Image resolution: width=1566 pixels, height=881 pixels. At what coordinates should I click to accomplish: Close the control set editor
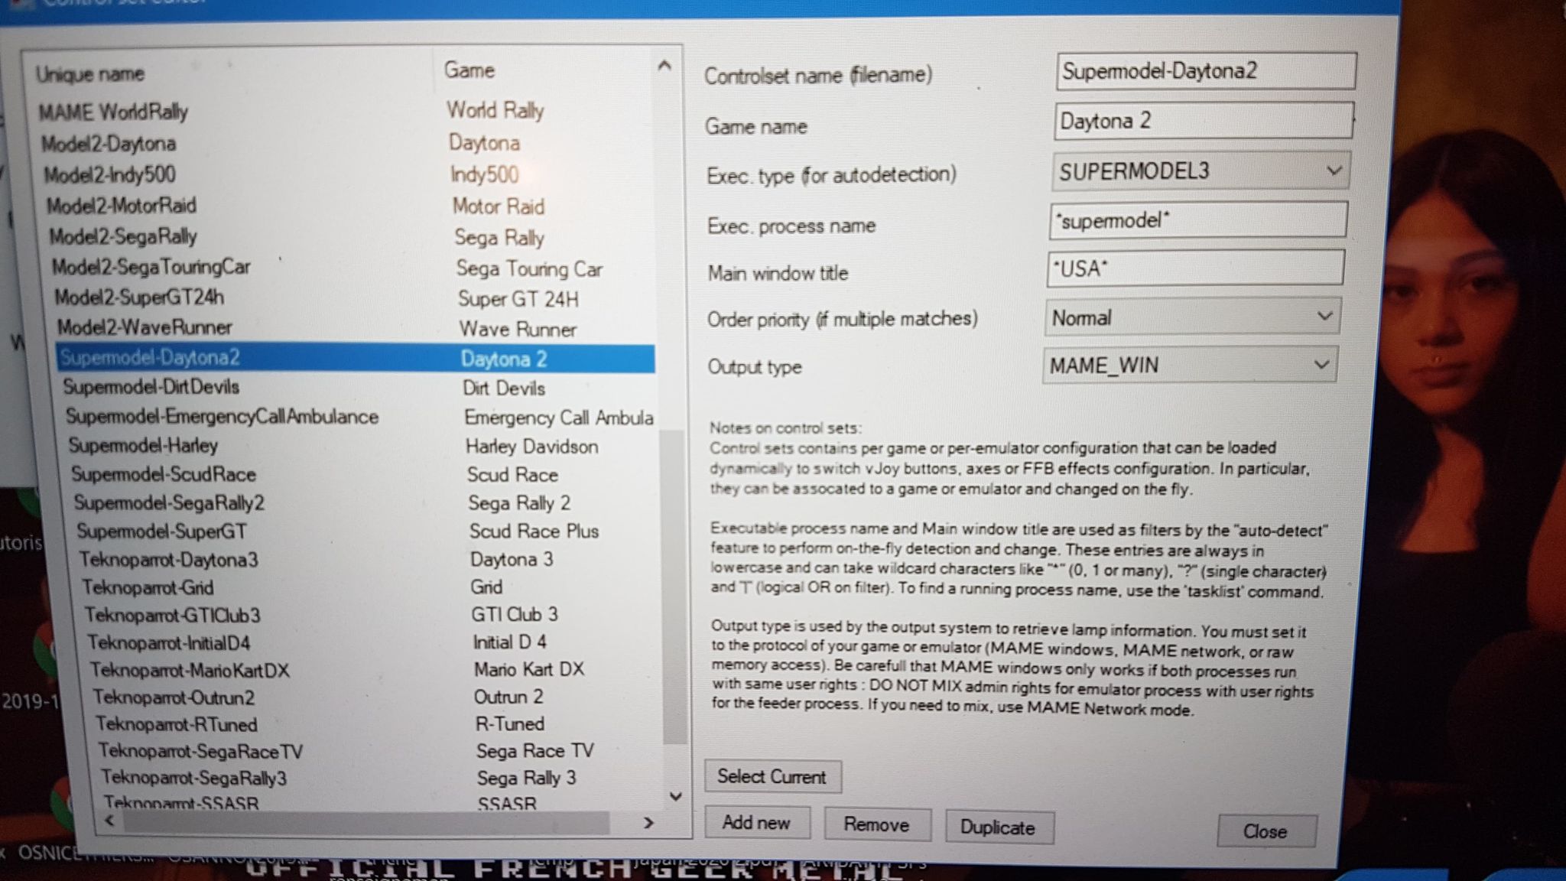pyautogui.click(x=1265, y=831)
